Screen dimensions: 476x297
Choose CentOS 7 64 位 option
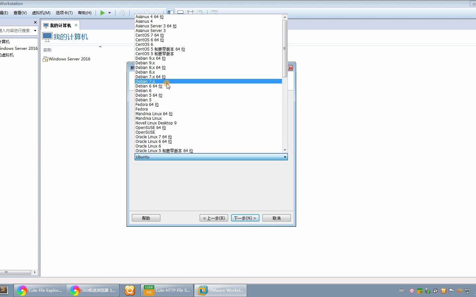[208, 35]
